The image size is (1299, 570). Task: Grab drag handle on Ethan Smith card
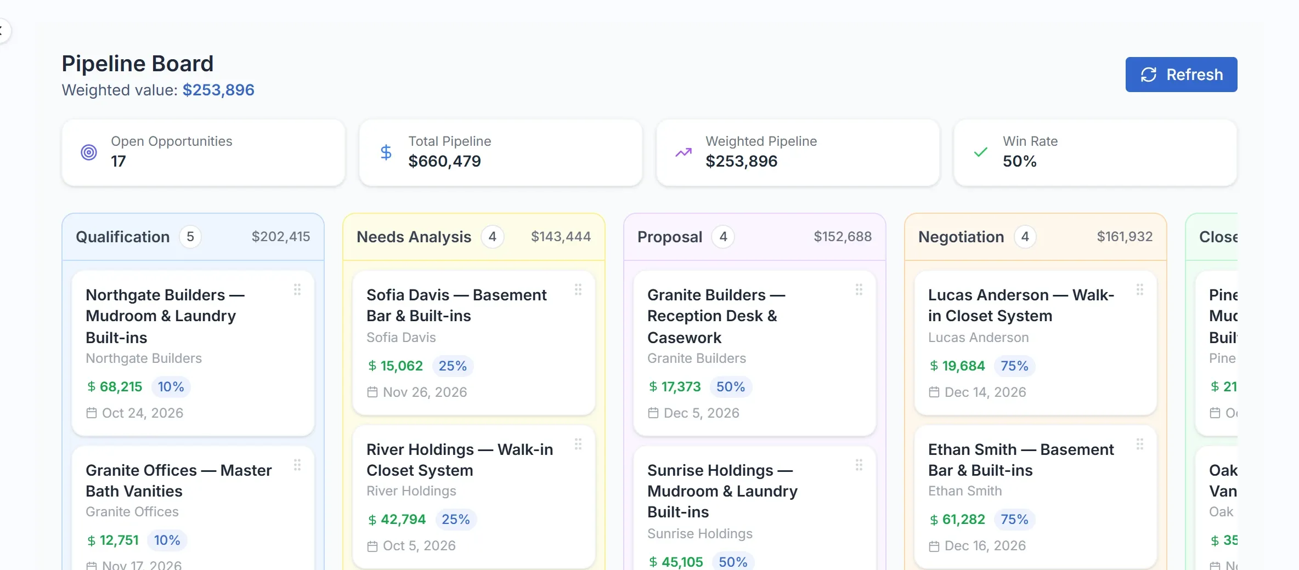pyautogui.click(x=1140, y=444)
